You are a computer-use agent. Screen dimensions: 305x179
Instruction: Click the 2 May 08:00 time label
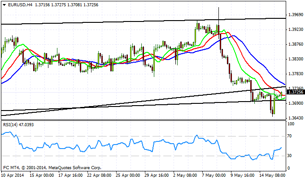tap(185, 175)
